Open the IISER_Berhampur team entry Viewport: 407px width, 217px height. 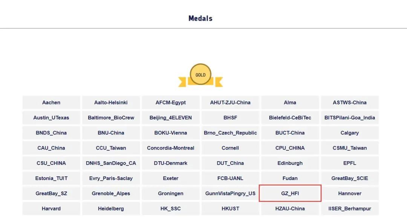pyautogui.click(x=350, y=208)
